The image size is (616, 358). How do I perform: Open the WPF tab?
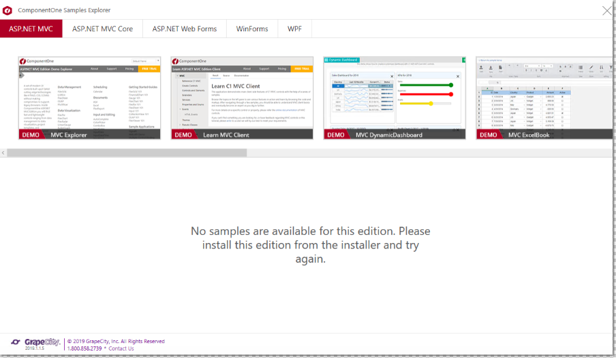tap(294, 29)
